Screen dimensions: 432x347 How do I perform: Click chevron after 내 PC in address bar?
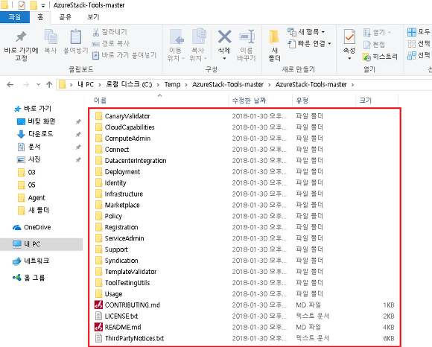(100, 85)
